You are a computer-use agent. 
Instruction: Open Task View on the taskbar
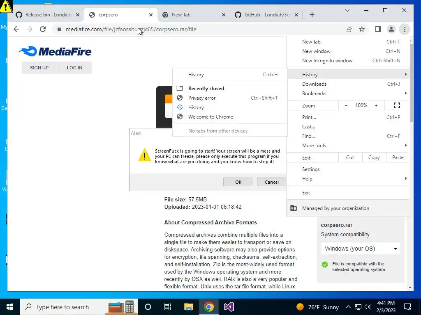(x=168, y=307)
